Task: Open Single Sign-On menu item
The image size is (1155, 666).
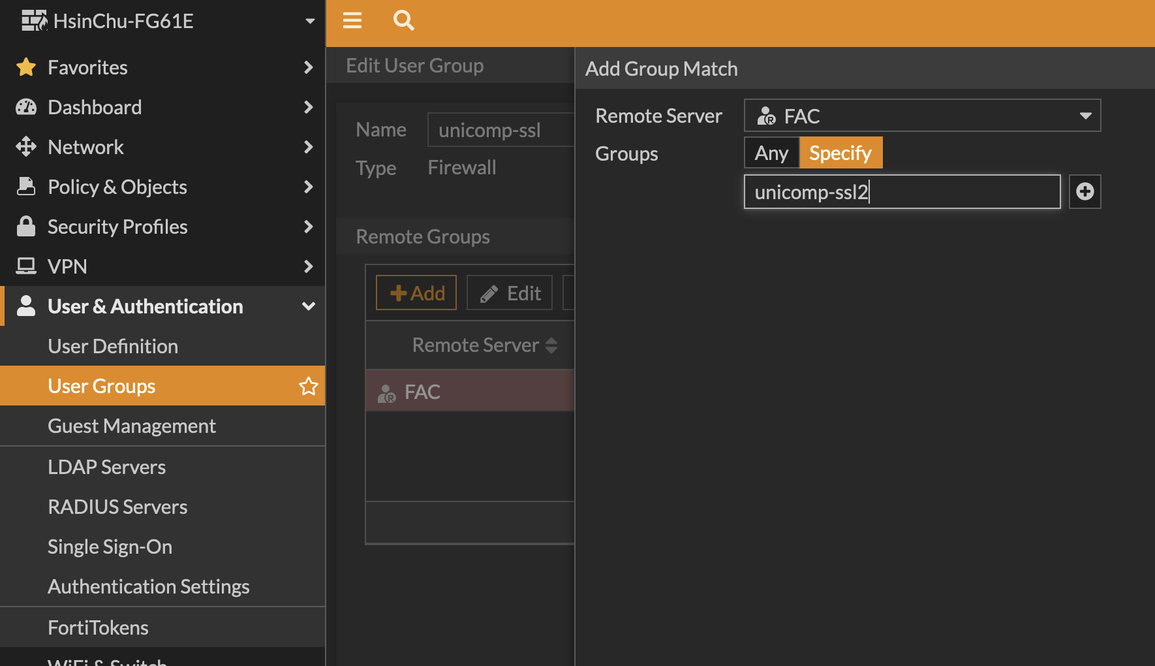Action: coord(162,547)
